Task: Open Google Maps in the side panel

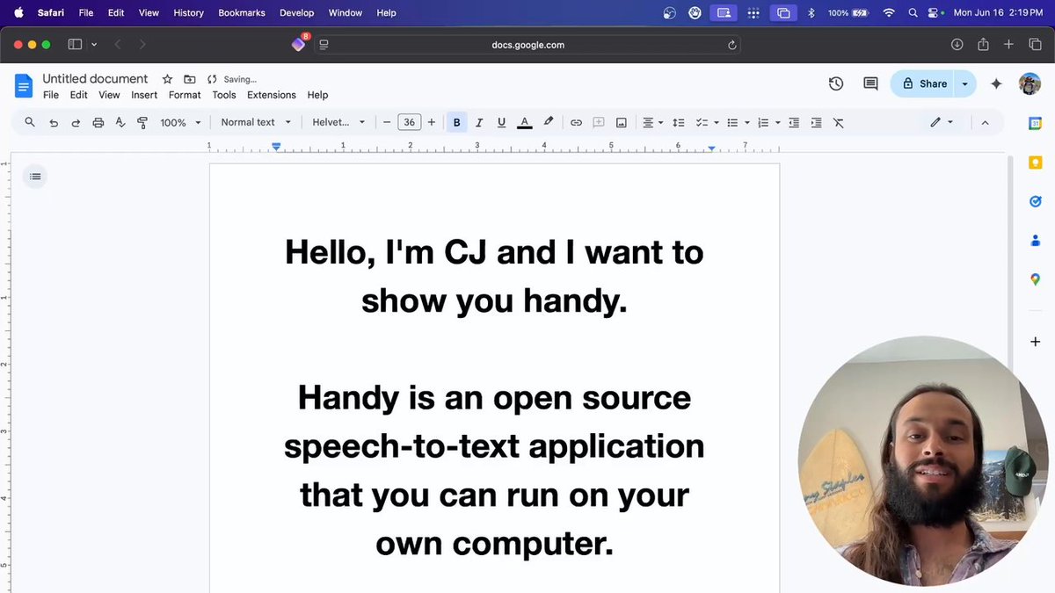Action: tap(1035, 279)
